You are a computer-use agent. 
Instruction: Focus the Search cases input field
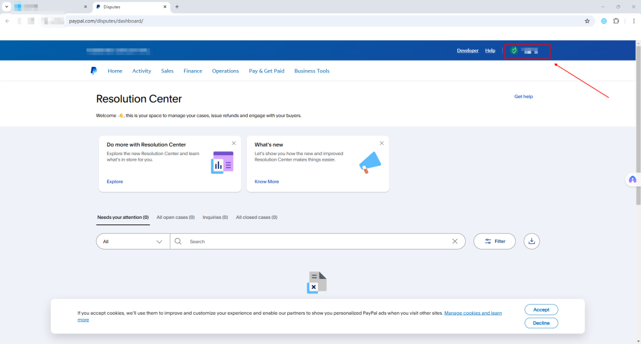pyautogui.click(x=317, y=241)
